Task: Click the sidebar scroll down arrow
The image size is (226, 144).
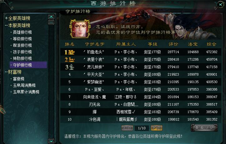Action: click(x=51, y=141)
